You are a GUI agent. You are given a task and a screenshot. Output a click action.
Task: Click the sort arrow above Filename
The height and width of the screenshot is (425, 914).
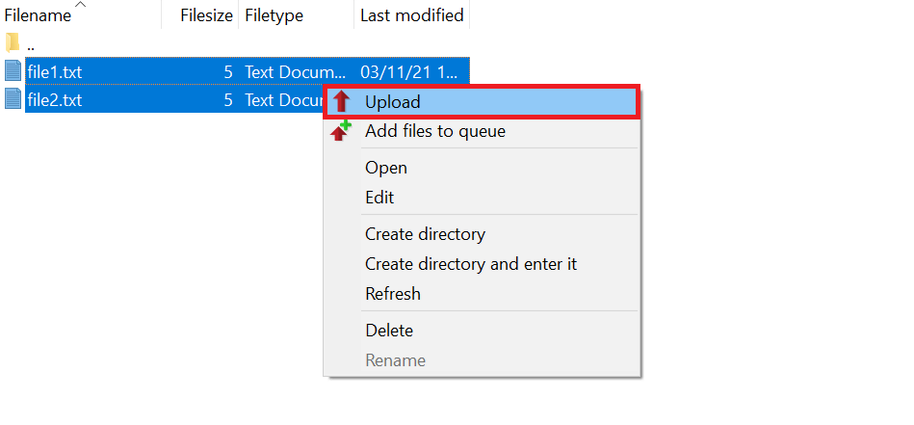coord(80,6)
